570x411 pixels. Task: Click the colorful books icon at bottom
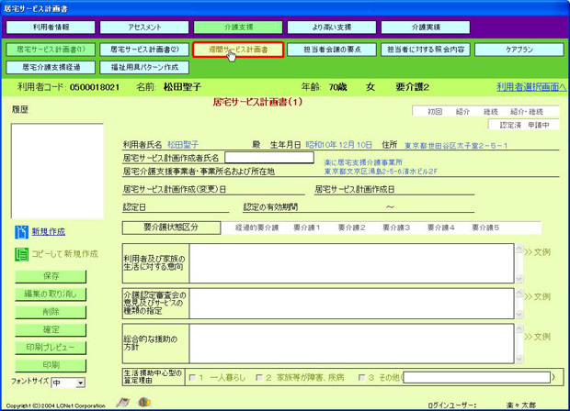144,402
